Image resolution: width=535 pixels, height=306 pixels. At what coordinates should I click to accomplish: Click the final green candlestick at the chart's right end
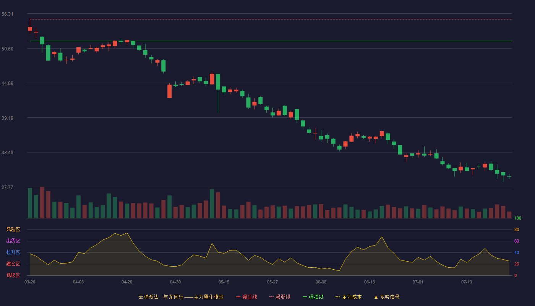point(509,177)
